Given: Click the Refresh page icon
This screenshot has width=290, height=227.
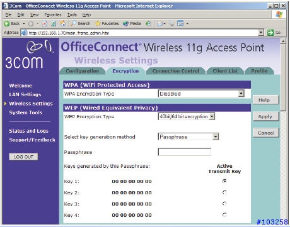Looking at the screenshot, I should (54, 24).
